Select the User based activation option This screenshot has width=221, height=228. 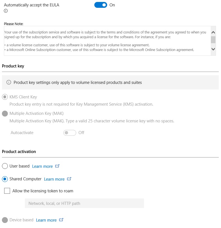(x=5, y=166)
